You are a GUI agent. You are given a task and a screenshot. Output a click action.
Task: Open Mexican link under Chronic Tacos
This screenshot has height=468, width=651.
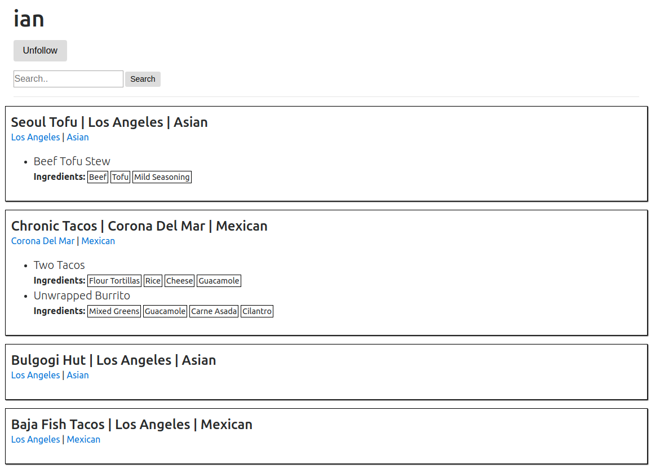98,241
